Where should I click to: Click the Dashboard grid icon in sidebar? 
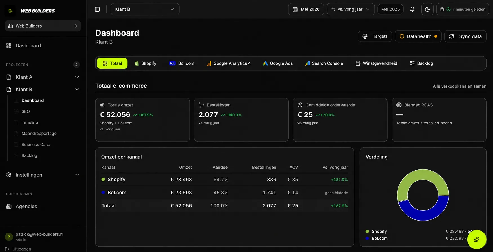9,45
